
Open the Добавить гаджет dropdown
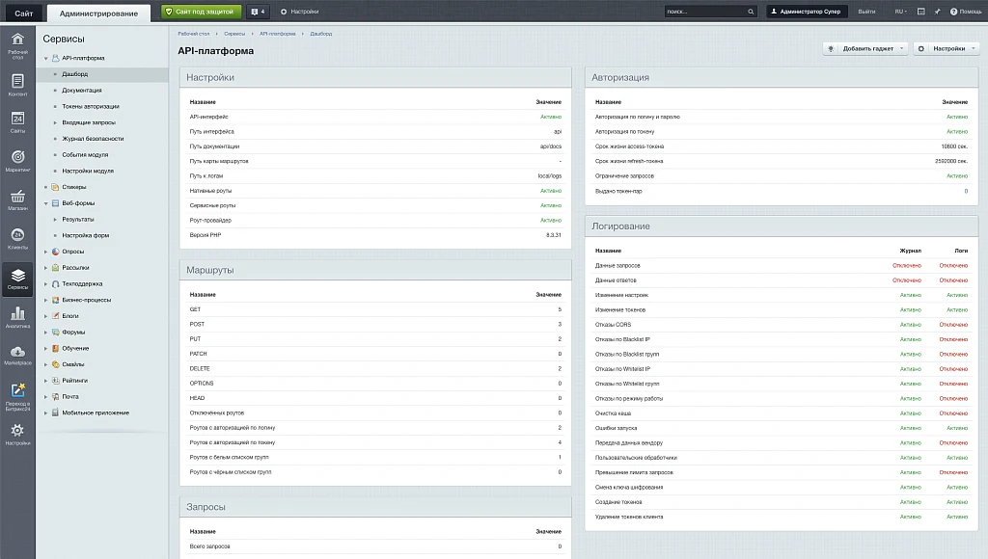point(865,48)
